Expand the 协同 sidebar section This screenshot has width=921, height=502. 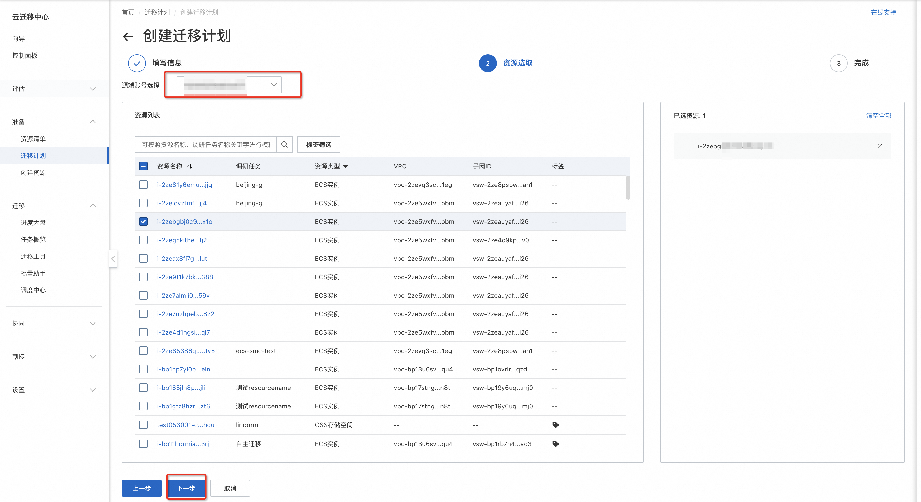[54, 324]
